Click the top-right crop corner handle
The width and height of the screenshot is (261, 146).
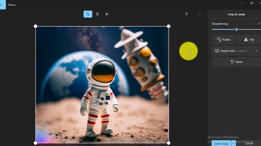click(168, 26)
